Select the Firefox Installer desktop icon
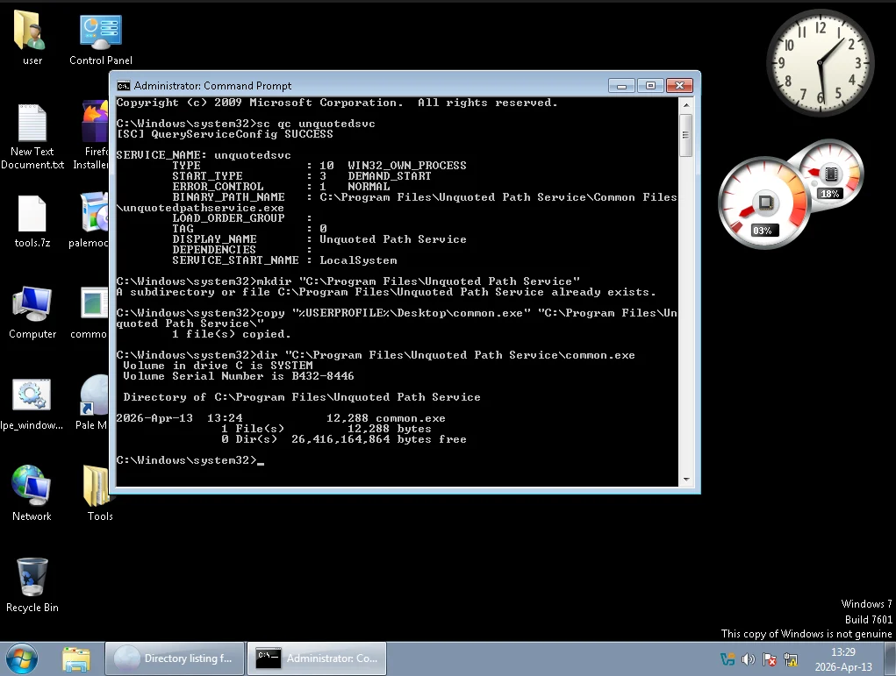Image resolution: width=896 pixels, height=676 pixels. click(91, 136)
